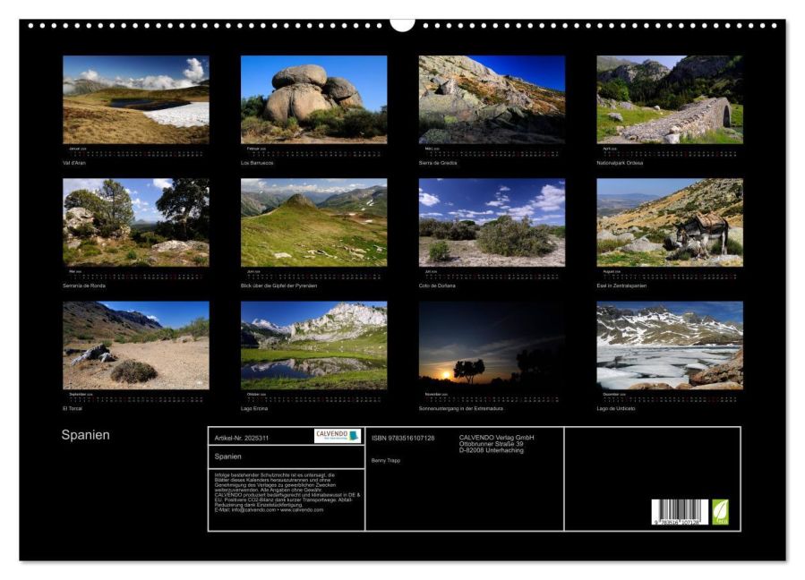Click the large Spanien title
805x580 pixels.
[x=85, y=435]
